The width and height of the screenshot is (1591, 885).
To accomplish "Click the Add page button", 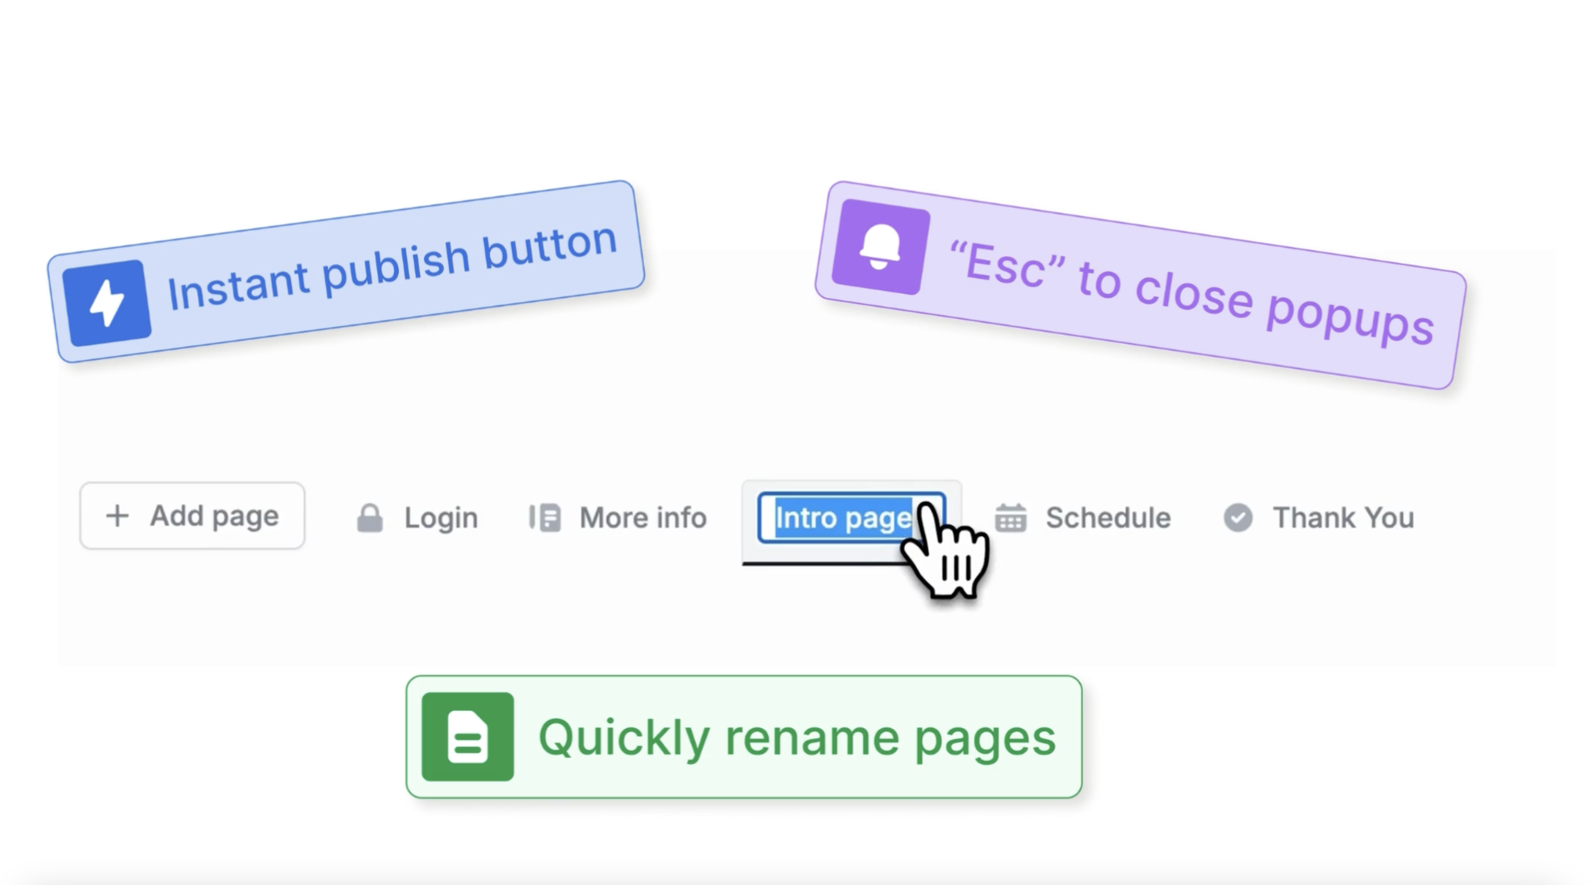I will click(192, 516).
